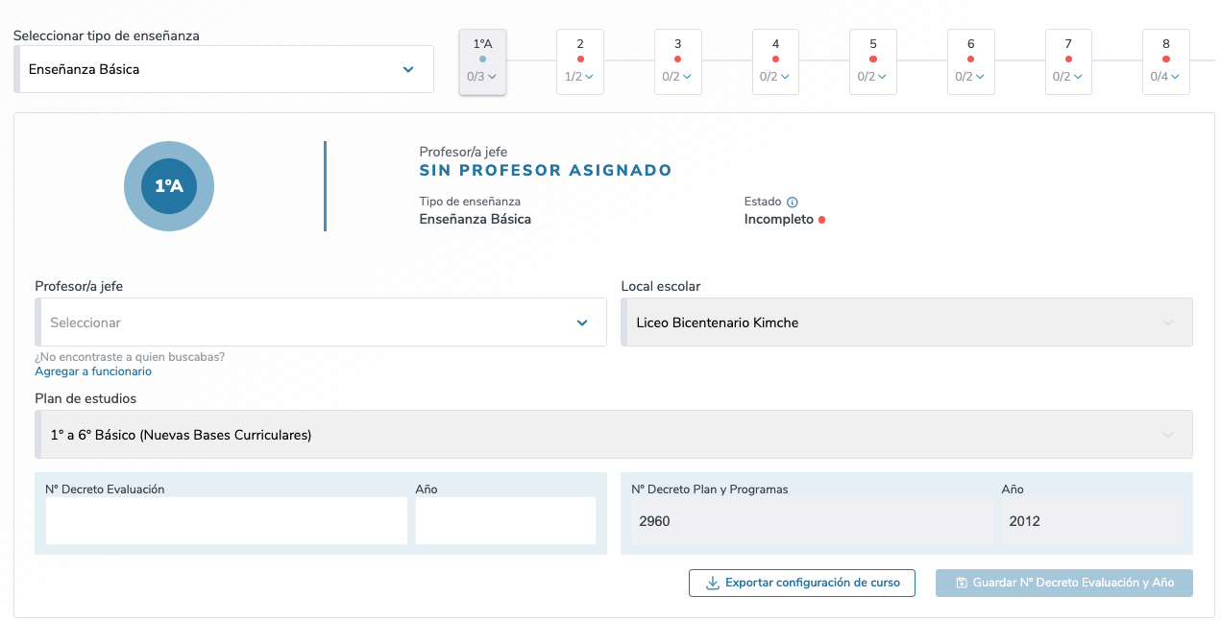Image resolution: width=1221 pixels, height=621 pixels.
Task: Click the blue dot on grade 1°A
Action: coord(482,60)
